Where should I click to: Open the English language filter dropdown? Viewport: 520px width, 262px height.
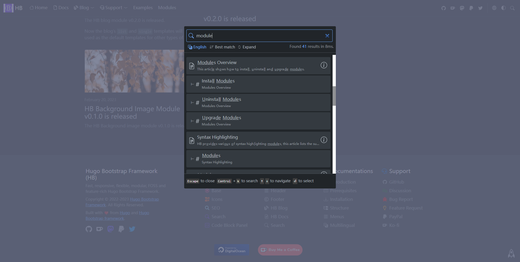197,47
